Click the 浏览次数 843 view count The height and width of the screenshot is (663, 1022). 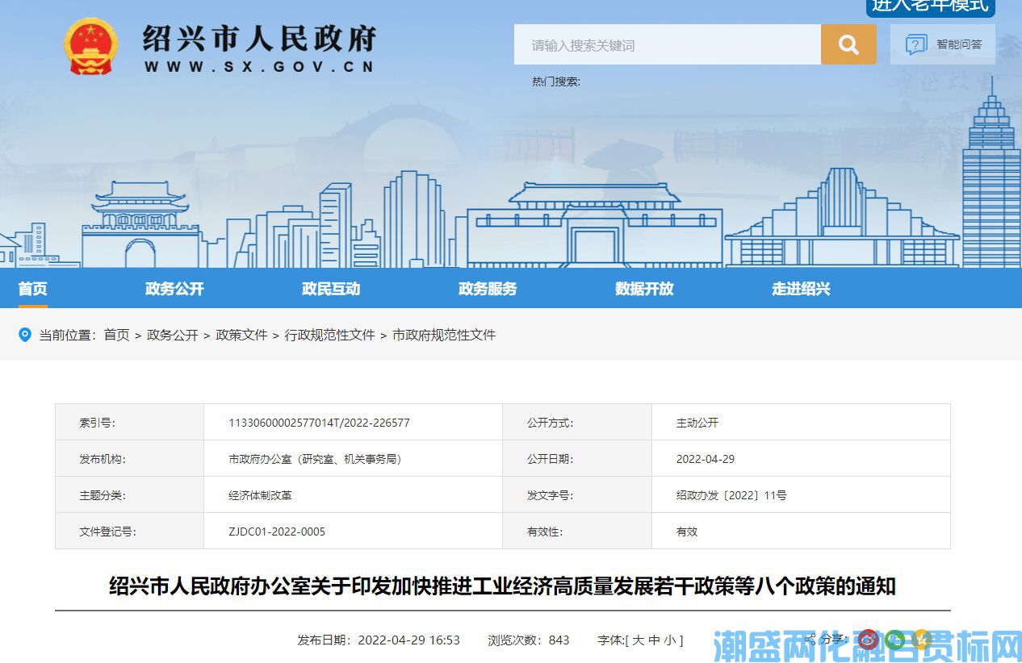tap(529, 640)
